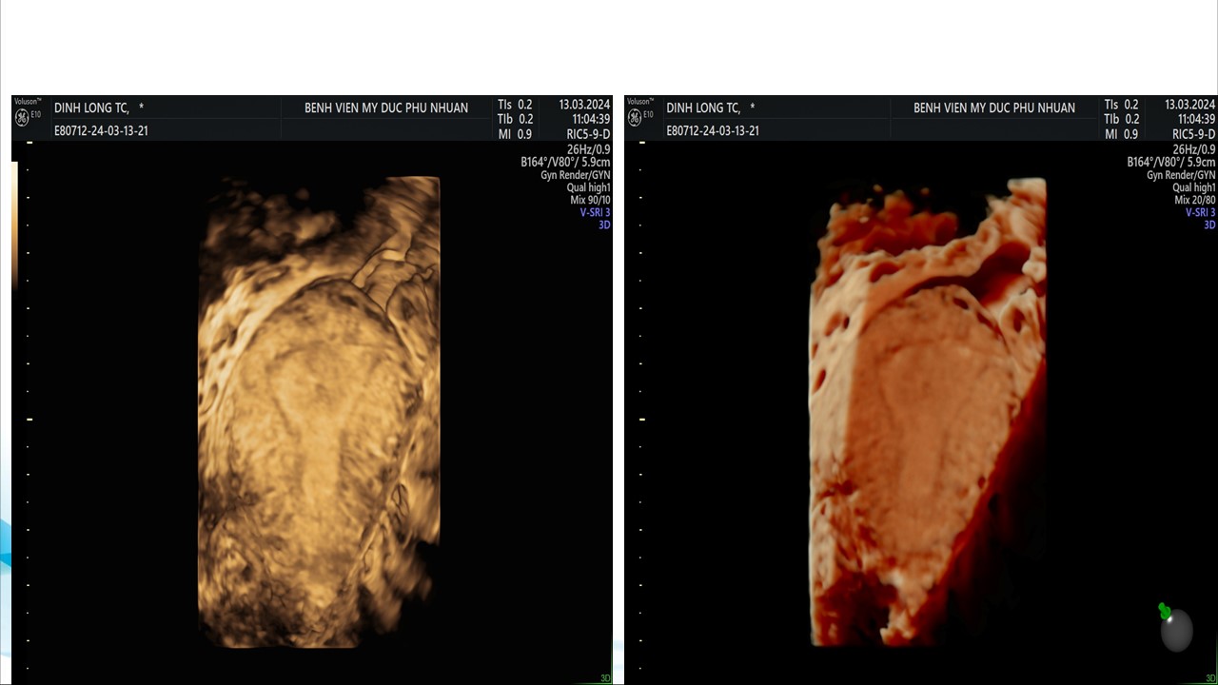1218x685 pixels.
Task: Click the Qual high1 label in right scan
Action: [1193, 188]
